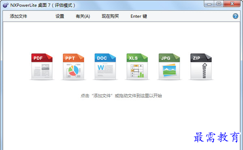
Task: Minimize the NXPowerLite window
Action: pyautogui.click(x=209, y=4)
